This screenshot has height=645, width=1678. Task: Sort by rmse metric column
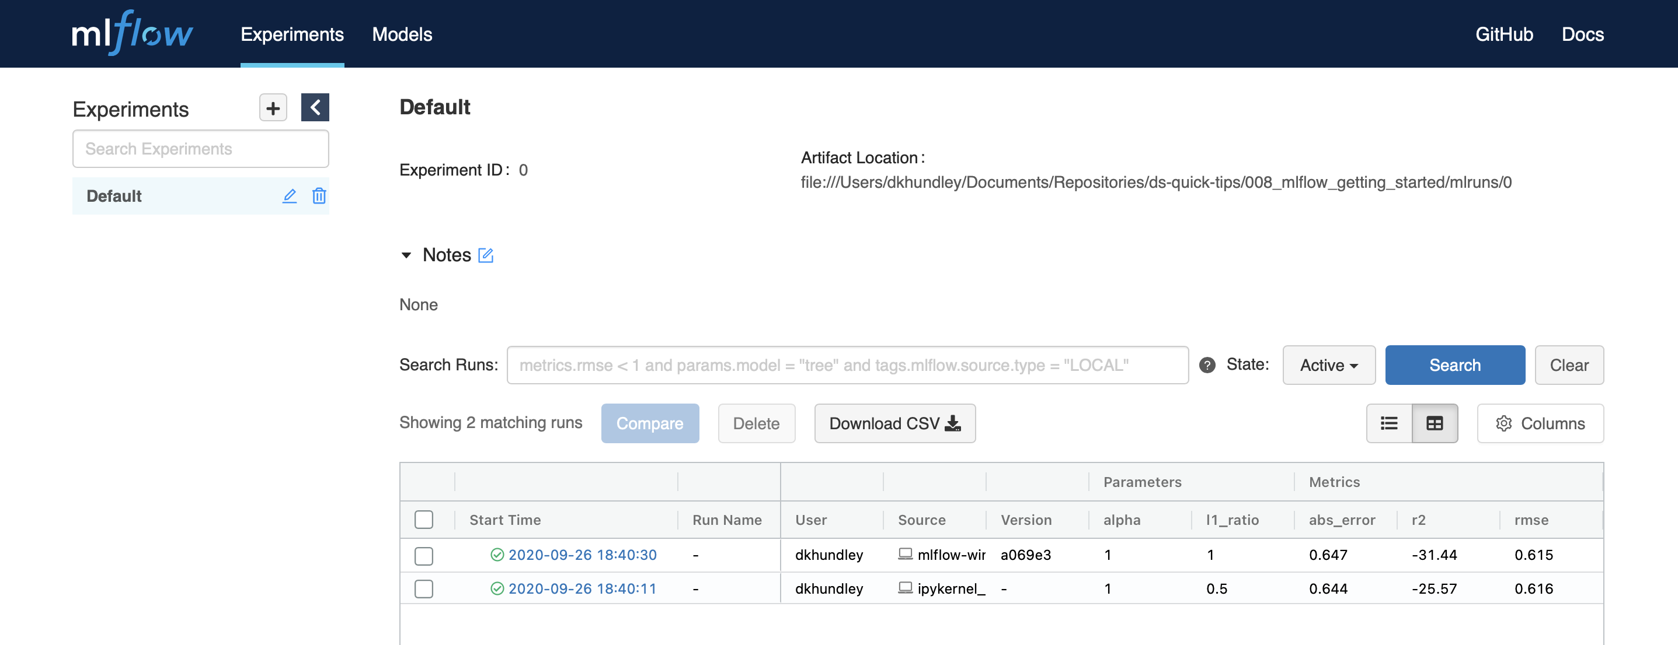pyautogui.click(x=1531, y=520)
